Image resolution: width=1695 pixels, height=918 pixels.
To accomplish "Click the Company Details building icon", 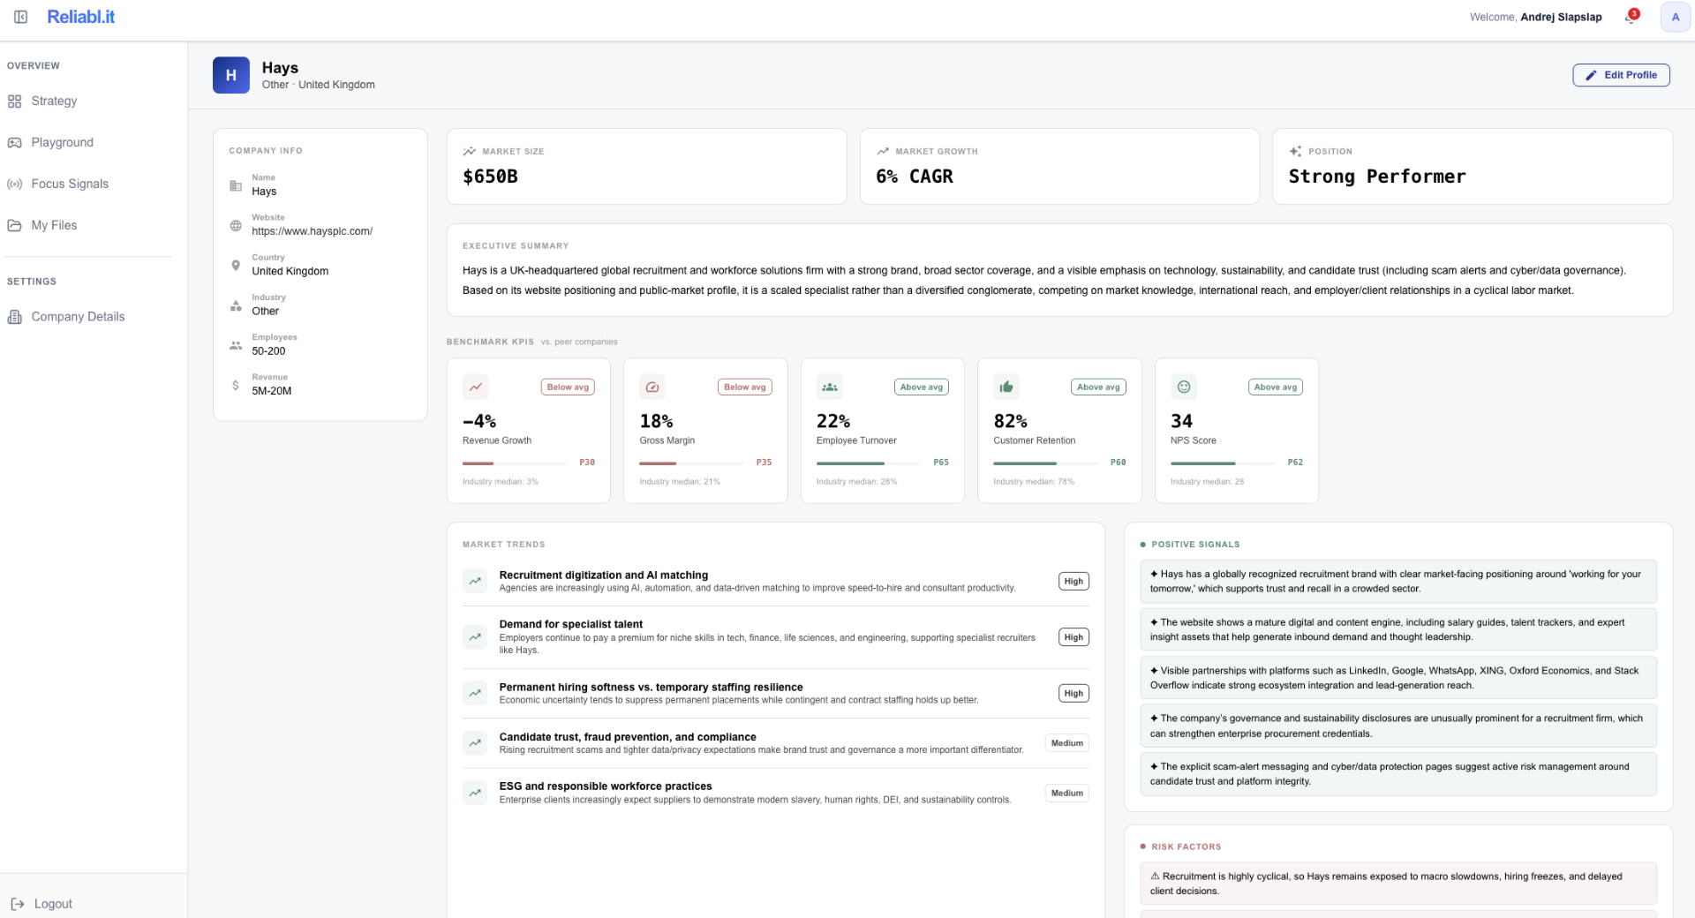I will coord(15,317).
